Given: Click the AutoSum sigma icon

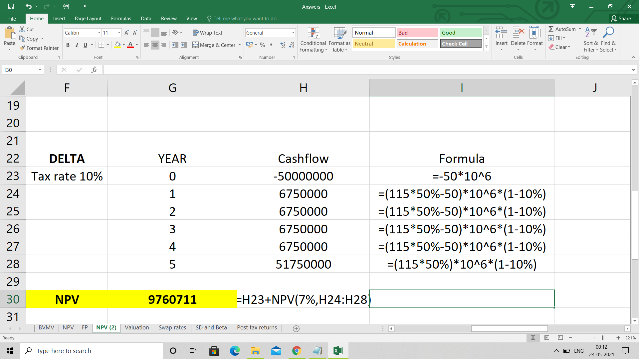Looking at the screenshot, I should pyautogui.click(x=551, y=29).
